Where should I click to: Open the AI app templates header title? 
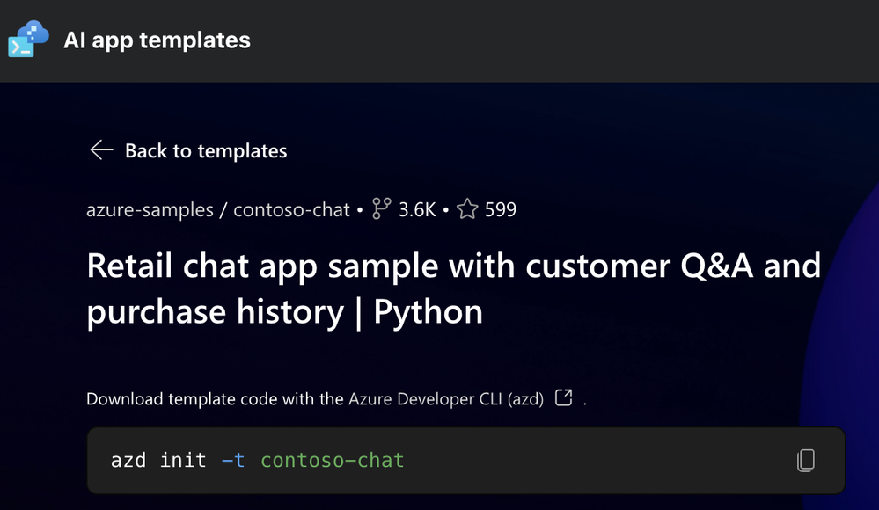coord(157,40)
